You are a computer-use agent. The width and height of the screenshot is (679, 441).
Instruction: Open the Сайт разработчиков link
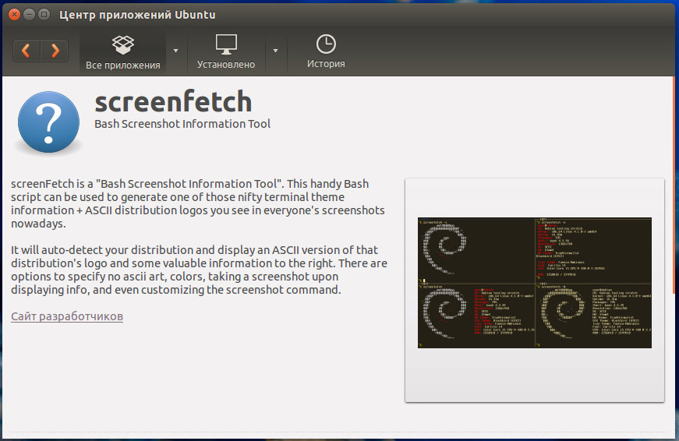click(67, 316)
